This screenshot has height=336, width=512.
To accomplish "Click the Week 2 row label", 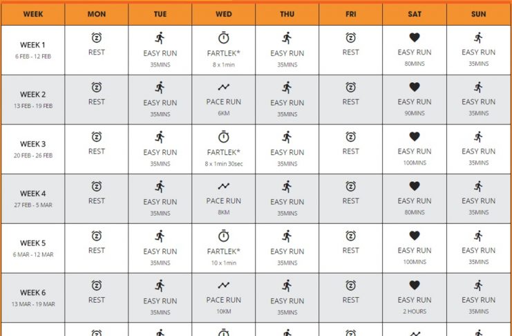I will coord(33,95).
